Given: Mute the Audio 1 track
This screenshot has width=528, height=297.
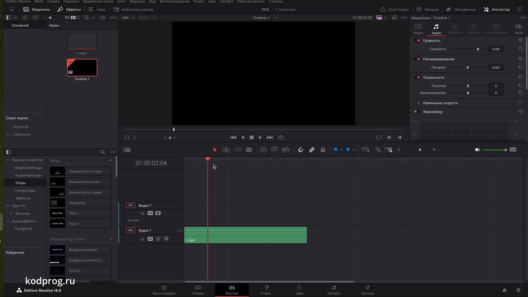Looking at the screenshot, I should (166, 239).
